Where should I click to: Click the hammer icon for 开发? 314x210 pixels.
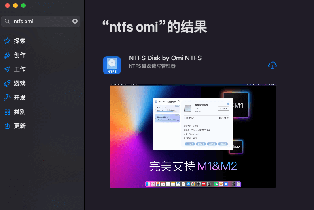point(7,98)
